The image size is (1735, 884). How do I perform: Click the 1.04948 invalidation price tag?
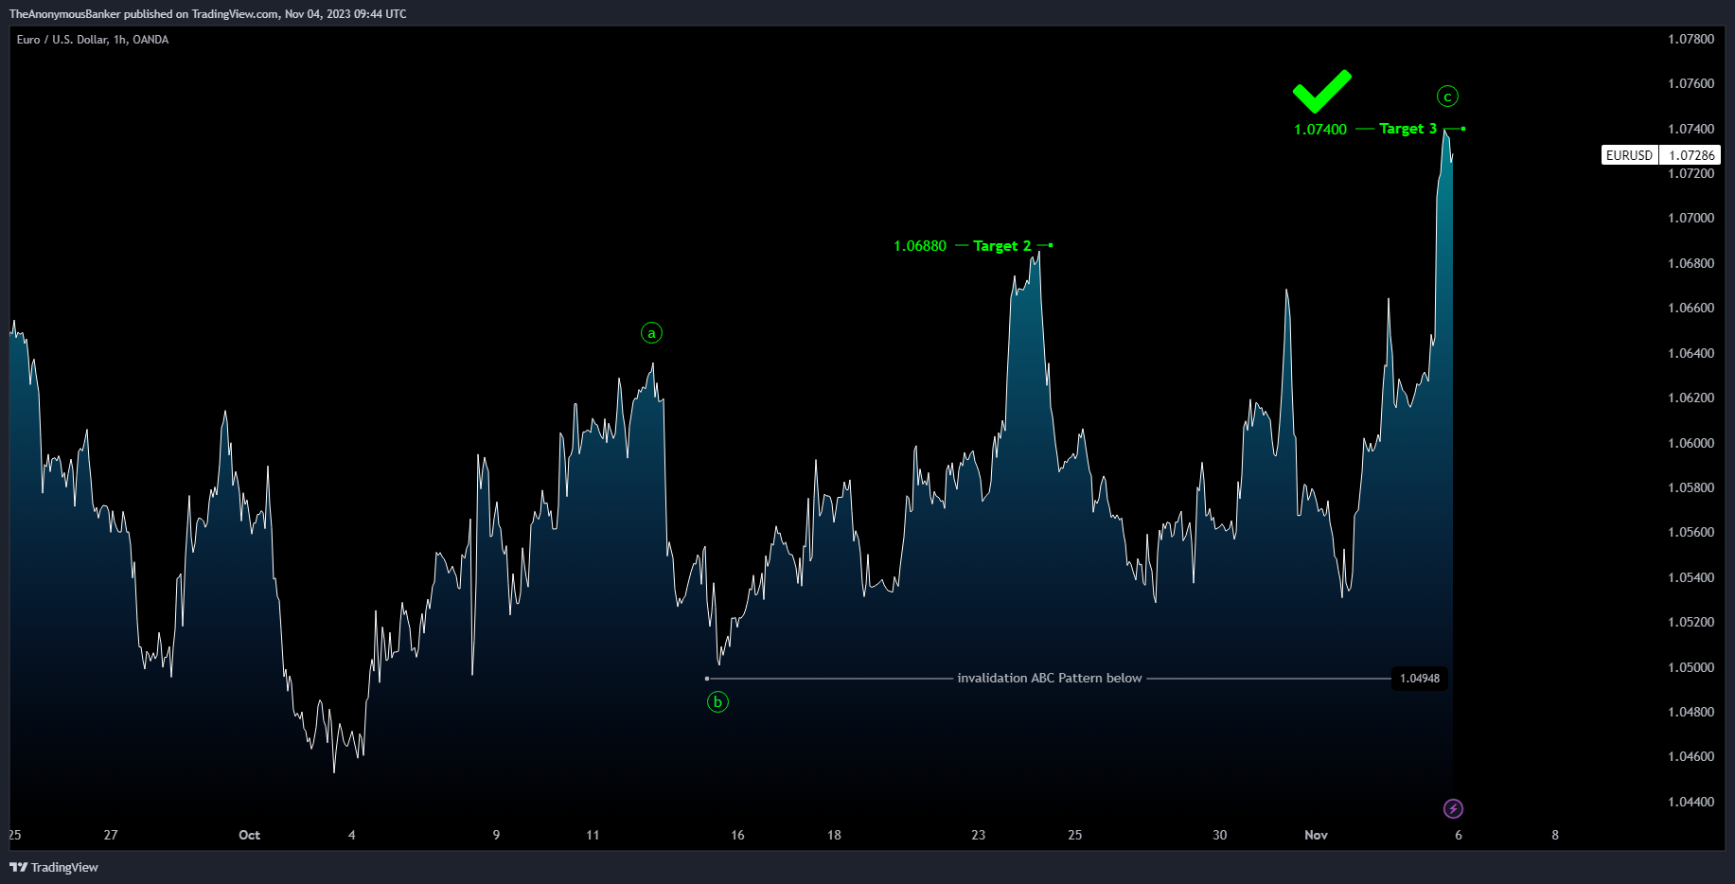coord(1420,679)
